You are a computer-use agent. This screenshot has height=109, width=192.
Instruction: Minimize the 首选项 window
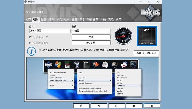click(141, 2)
